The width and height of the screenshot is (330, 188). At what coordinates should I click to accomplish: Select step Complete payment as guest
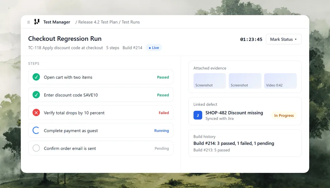pyautogui.click(x=101, y=130)
